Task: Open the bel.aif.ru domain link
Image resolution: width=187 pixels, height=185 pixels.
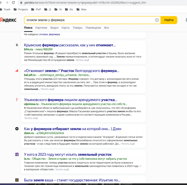Action: click(30, 75)
